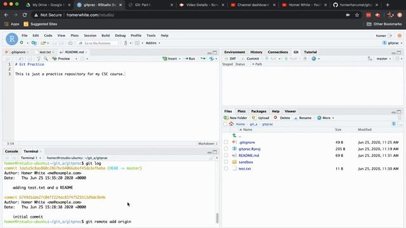
Task: Toggle the select-all checkbox in Files breadcrumb
Action: [x=225, y=124]
